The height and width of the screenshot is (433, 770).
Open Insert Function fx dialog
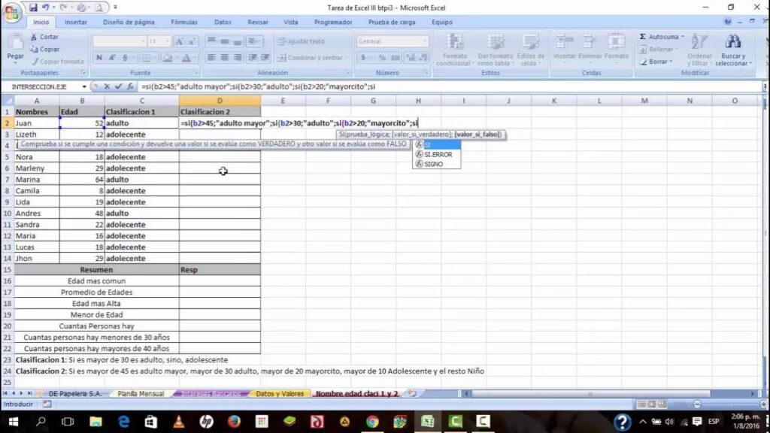(x=129, y=86)
